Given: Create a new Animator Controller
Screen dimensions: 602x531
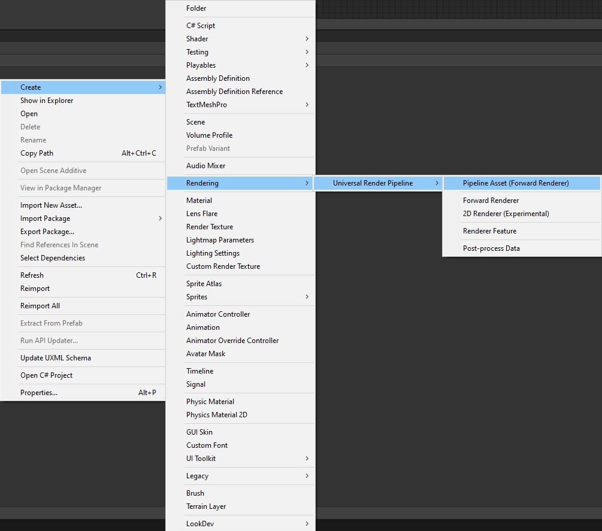Looking at the screenshot, I should point(218,314).
